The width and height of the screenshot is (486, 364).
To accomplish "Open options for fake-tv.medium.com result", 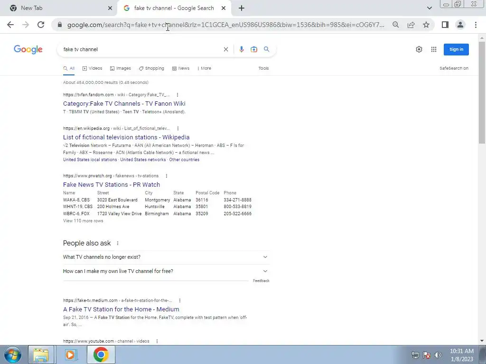I will point(180,300).
